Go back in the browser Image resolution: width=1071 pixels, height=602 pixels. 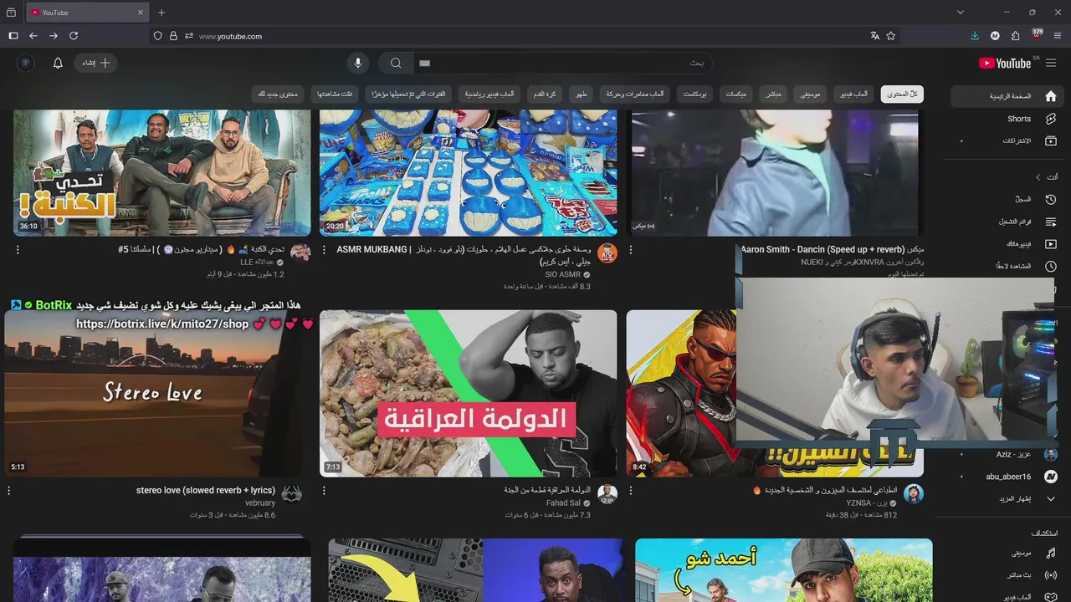pos(33,36)
